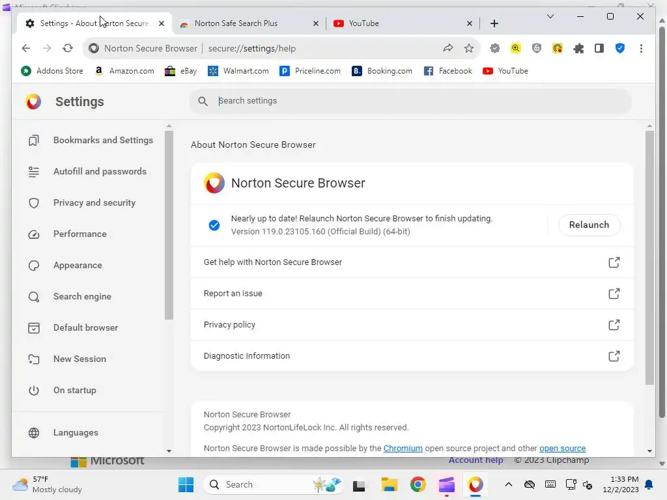667x500 pixels.
Task: Click the browser back arrow
Action: (26, 48)
